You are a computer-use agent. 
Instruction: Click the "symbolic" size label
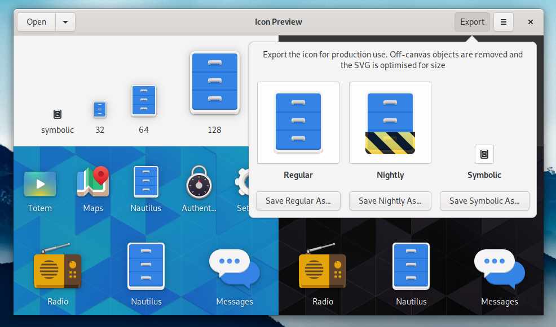[x=58, y=130]
